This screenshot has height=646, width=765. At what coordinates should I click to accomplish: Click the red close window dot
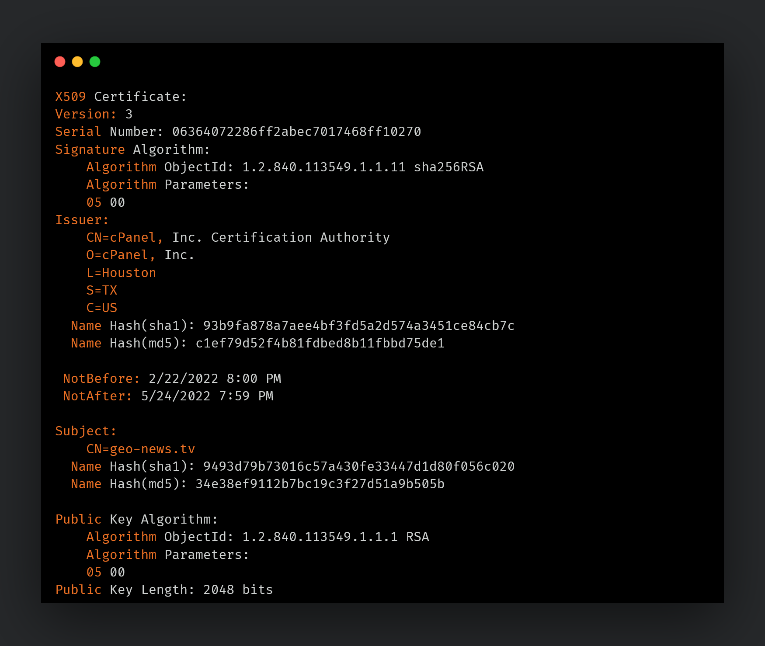[60, 62]
